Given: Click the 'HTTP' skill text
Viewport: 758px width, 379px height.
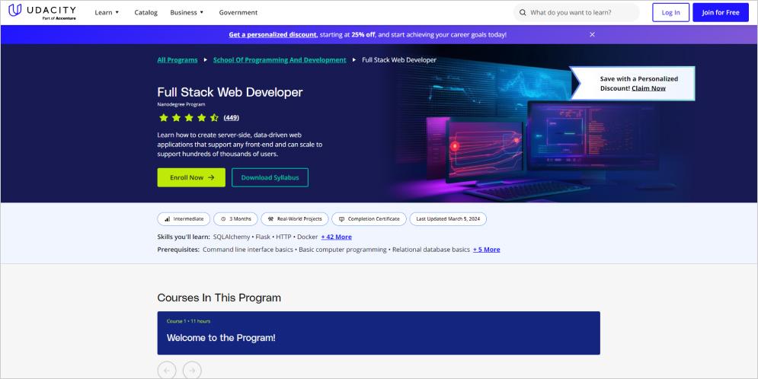Looking at the screenshot, I should 283,237.
